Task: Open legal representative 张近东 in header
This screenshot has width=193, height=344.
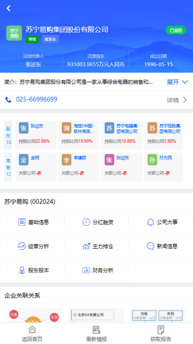Action: 33,64
